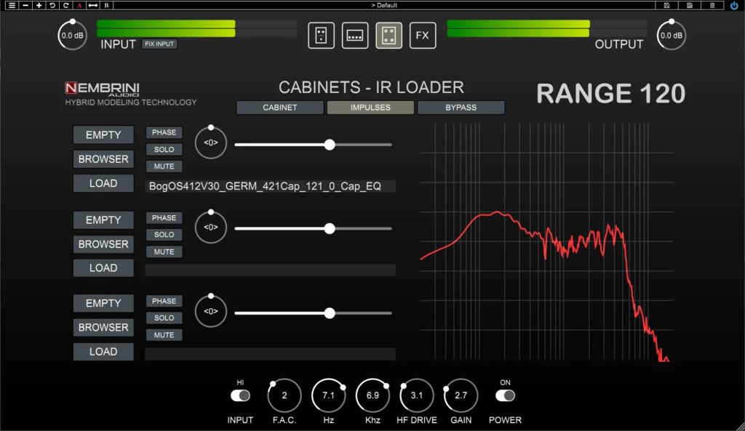Toggle MUTE on the first impulse slot
Viewport: 745px width, 431px height.
164,166
